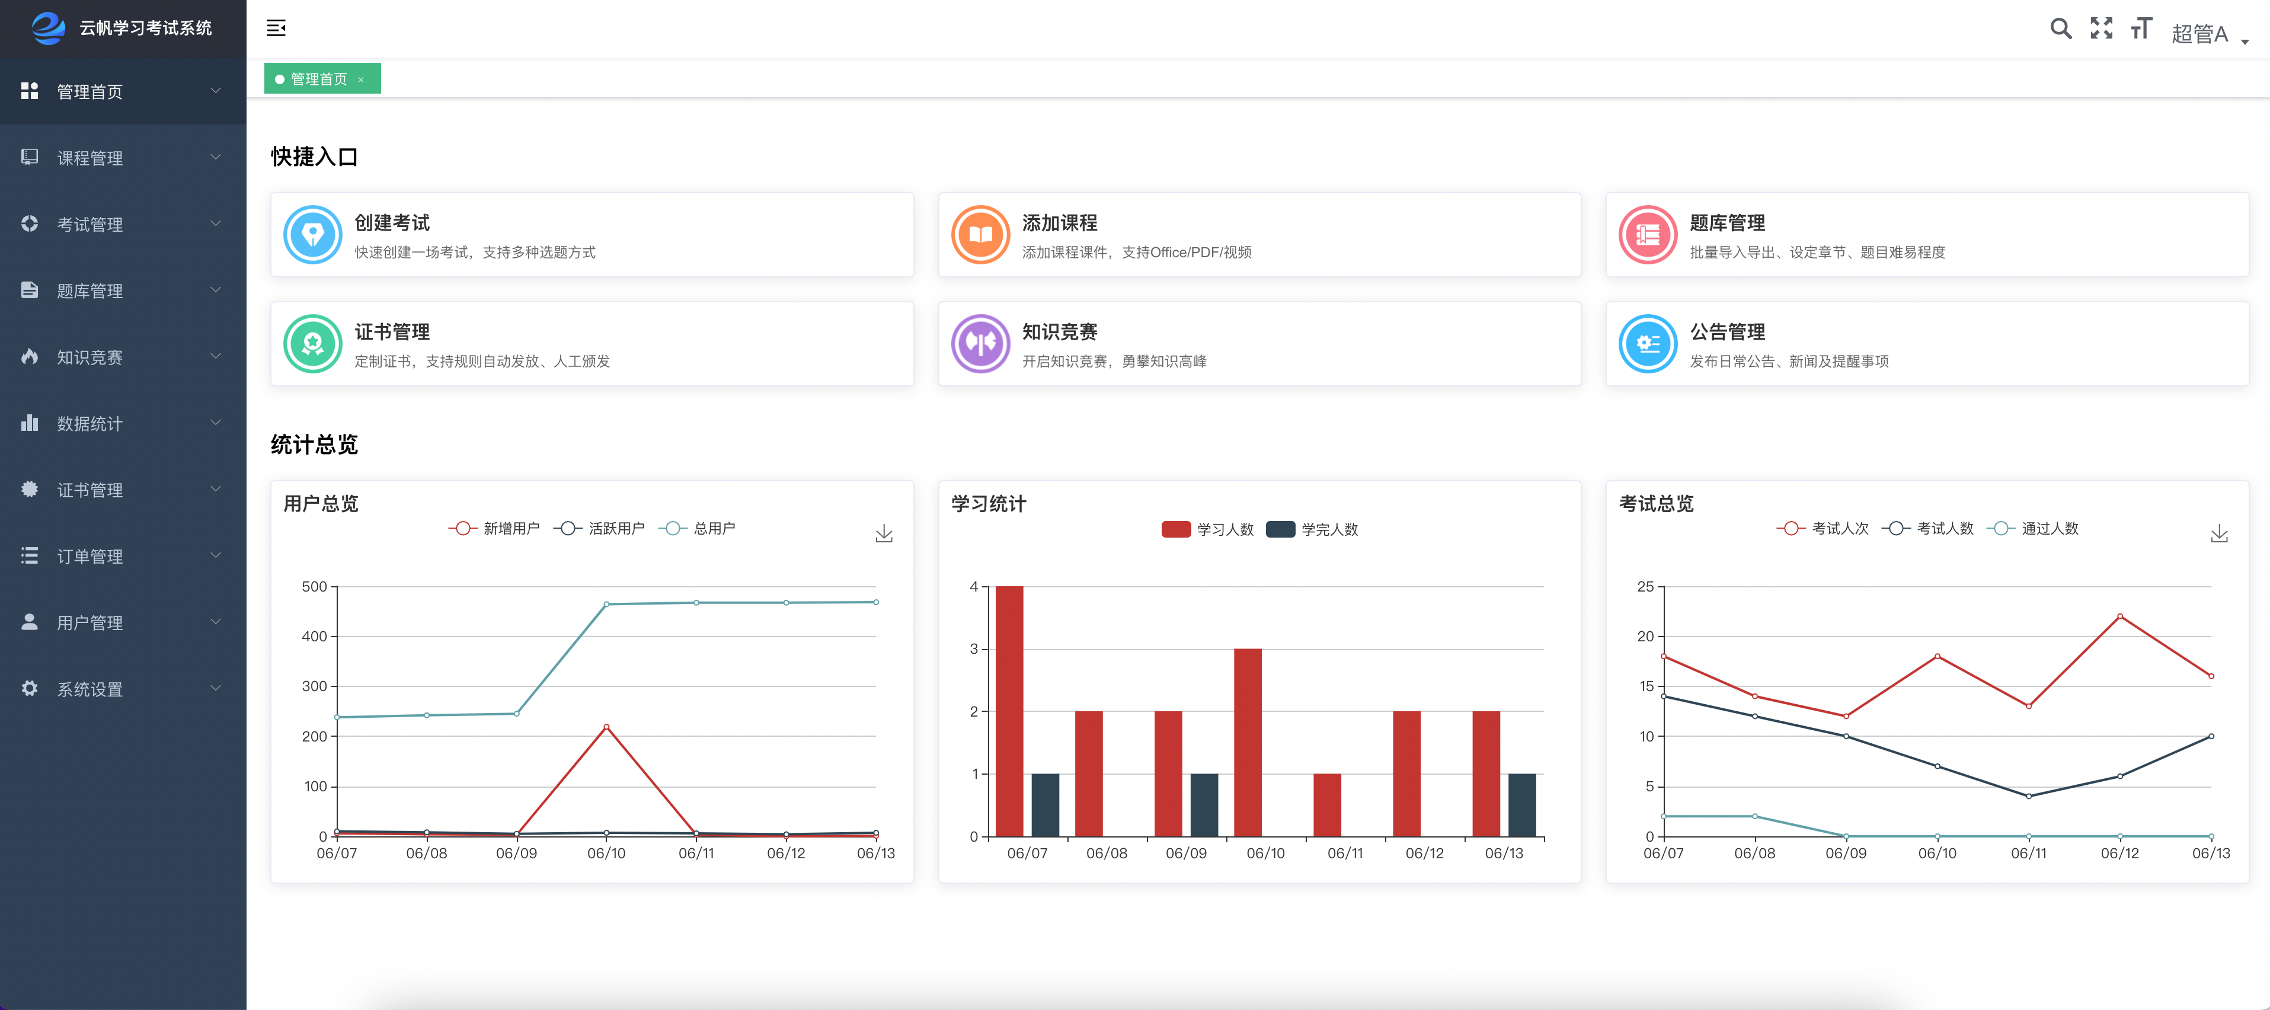Download the 用户总览 chart image
This screenshot has width=2270, height=1010.
pyautogui.click(x=884, y=534)
